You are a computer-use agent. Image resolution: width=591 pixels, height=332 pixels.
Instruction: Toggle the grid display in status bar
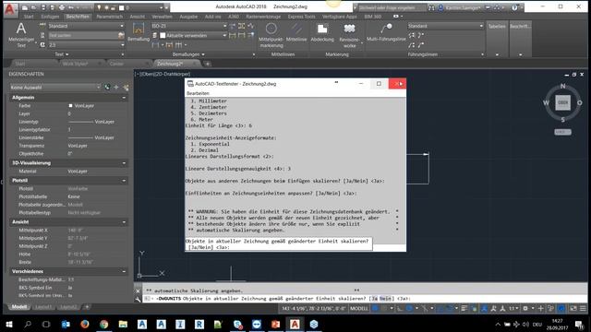[376, 308]
